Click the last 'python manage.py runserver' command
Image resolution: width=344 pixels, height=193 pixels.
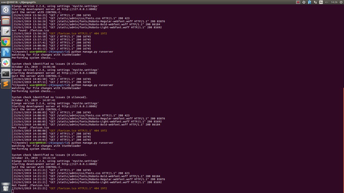[x=92, y=143]
